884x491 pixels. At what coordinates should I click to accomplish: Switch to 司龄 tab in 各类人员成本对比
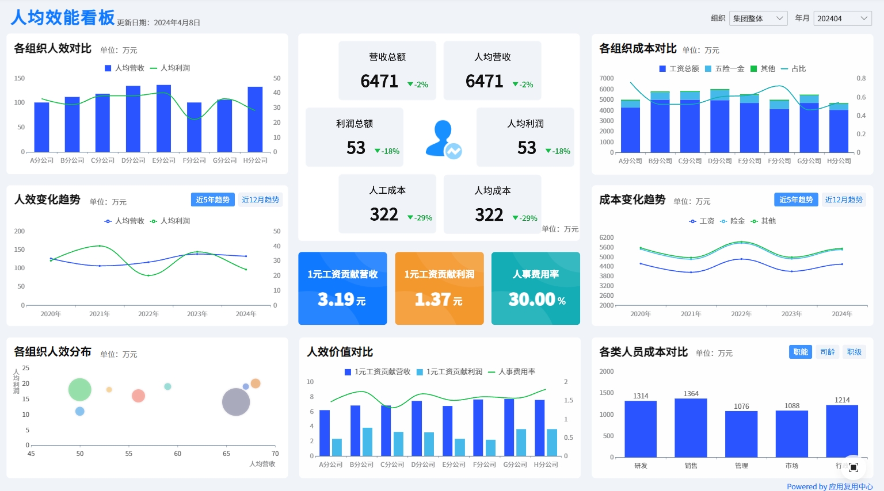[x=828, y=352]
